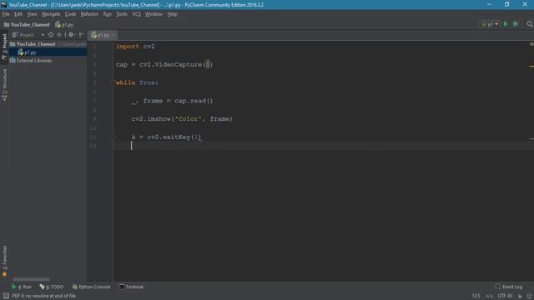This screenshot has width=534, height=300.
Task: Open the Refactor menu
Action: pos(89,14)
